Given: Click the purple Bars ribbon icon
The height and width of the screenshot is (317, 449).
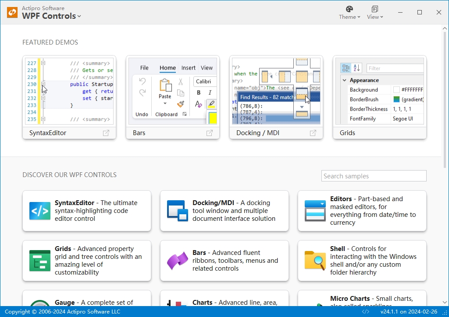Looking at the screenshot, I should coord(178,261).
